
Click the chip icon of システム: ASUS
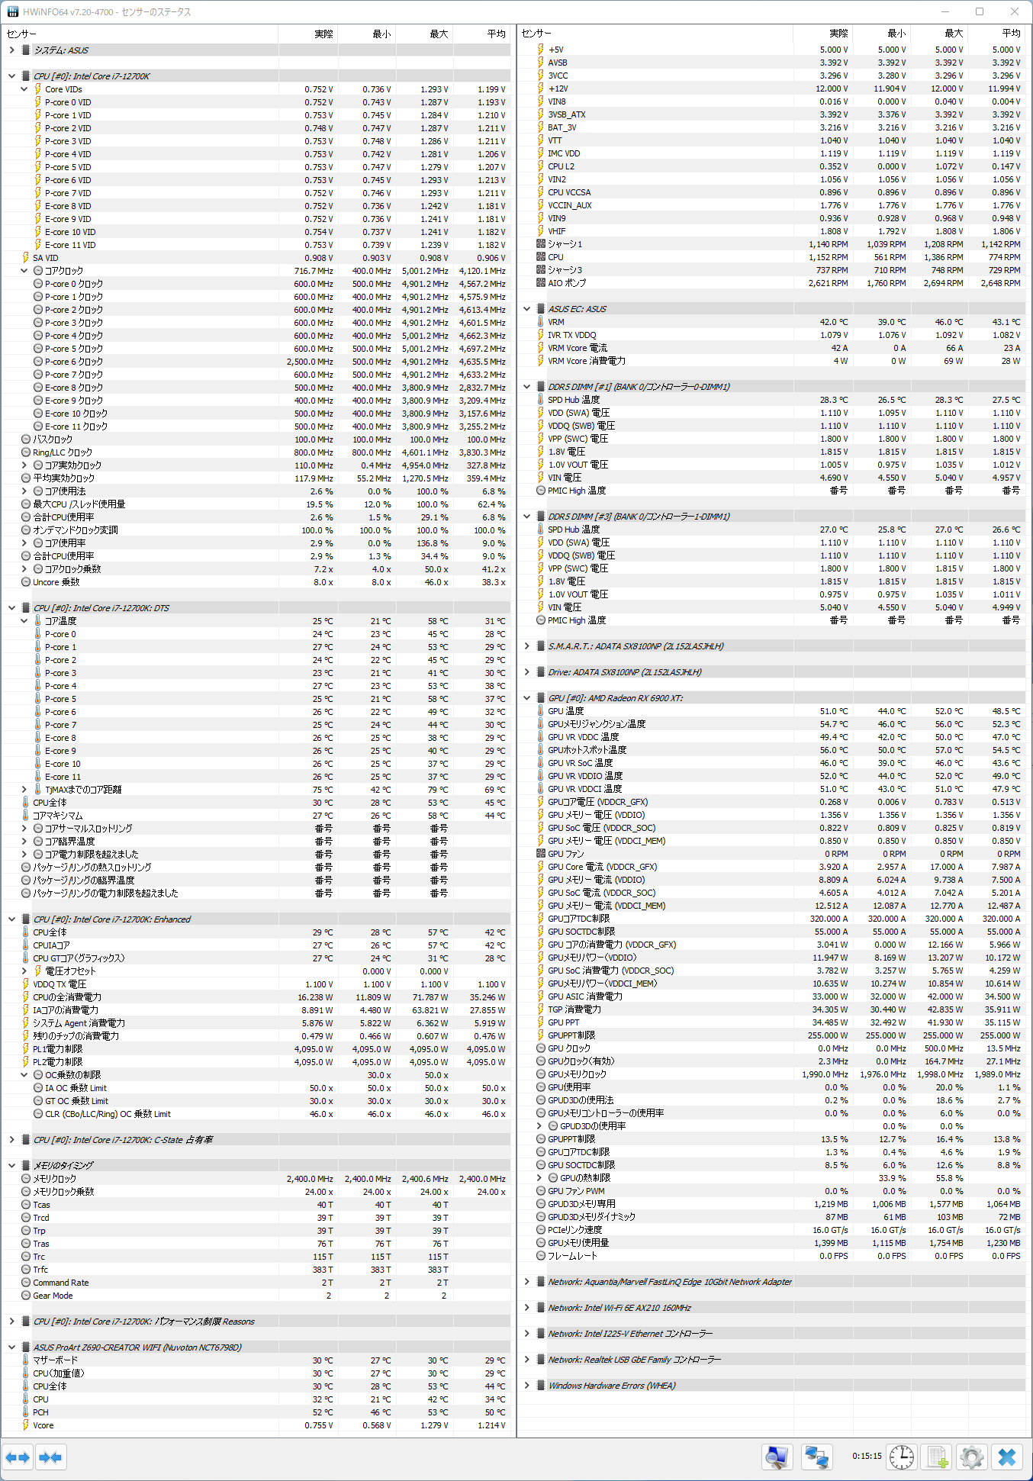pyautogui.click(x=26, y=50)
